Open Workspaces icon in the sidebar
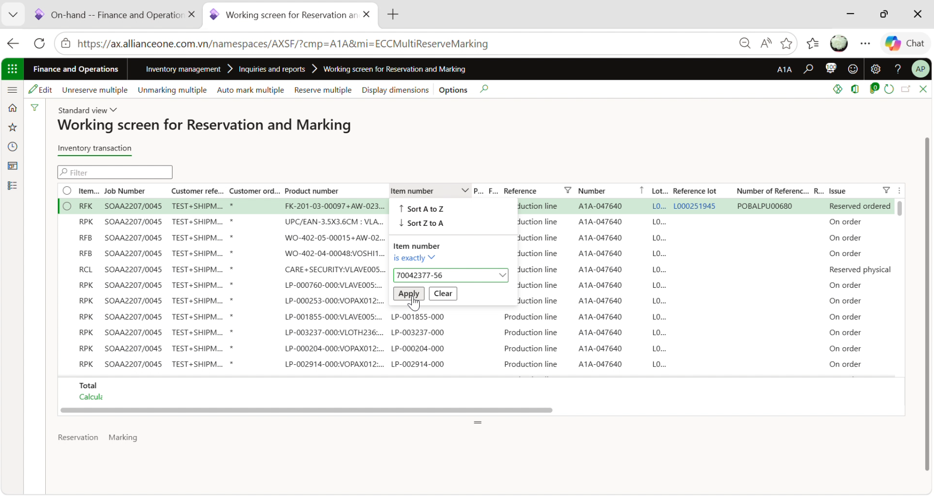 [x=12, y=166]
